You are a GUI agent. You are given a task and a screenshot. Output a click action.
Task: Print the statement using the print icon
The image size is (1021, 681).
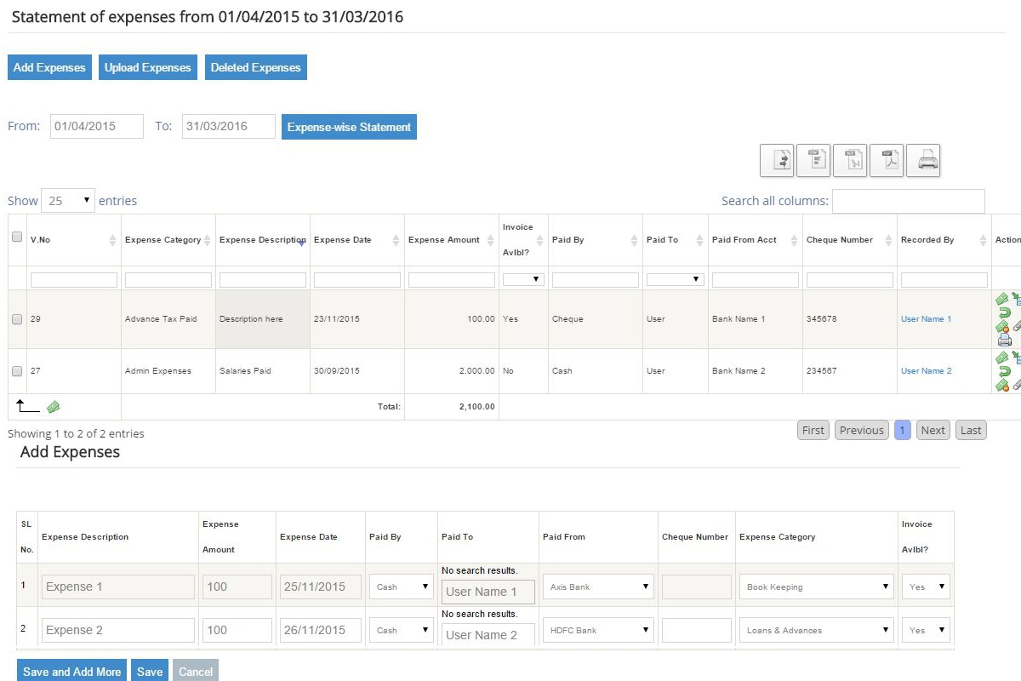(923, 160)
